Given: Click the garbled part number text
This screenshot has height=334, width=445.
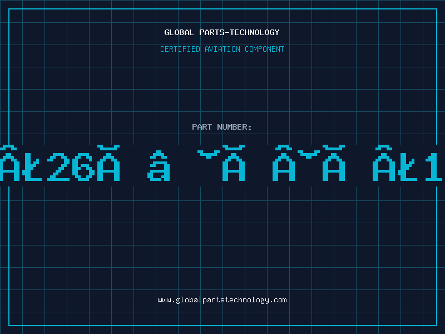Looking at the screenshot, I should point(222,163).
